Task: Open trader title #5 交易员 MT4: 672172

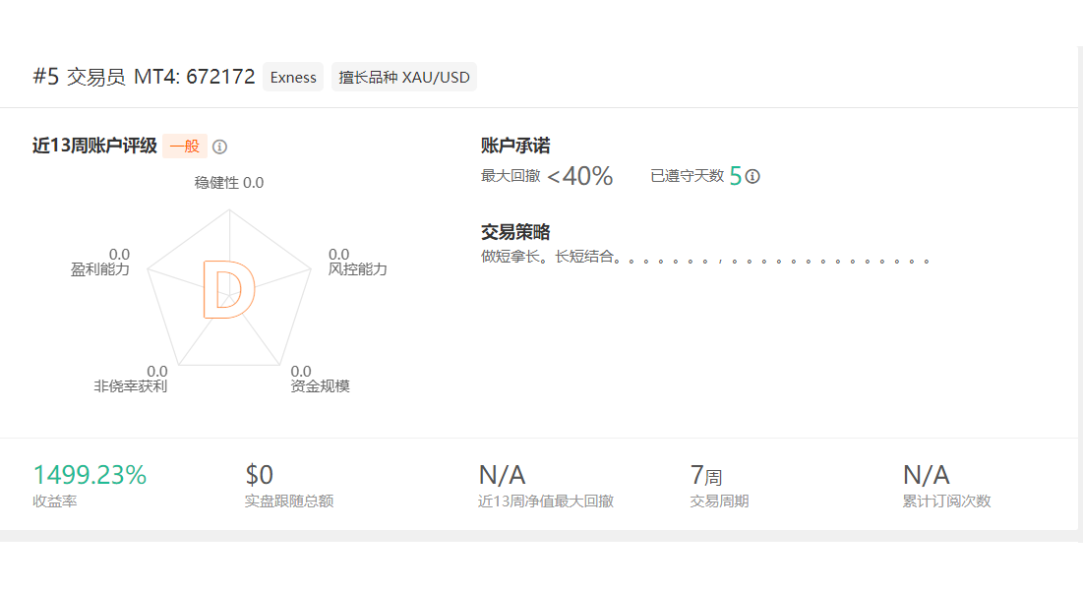Action: [x=144, y=77]
